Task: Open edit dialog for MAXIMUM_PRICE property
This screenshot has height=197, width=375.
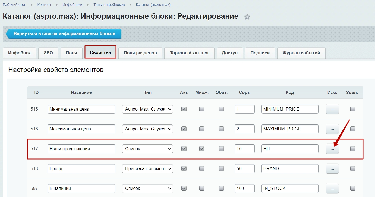Action: 332,129
